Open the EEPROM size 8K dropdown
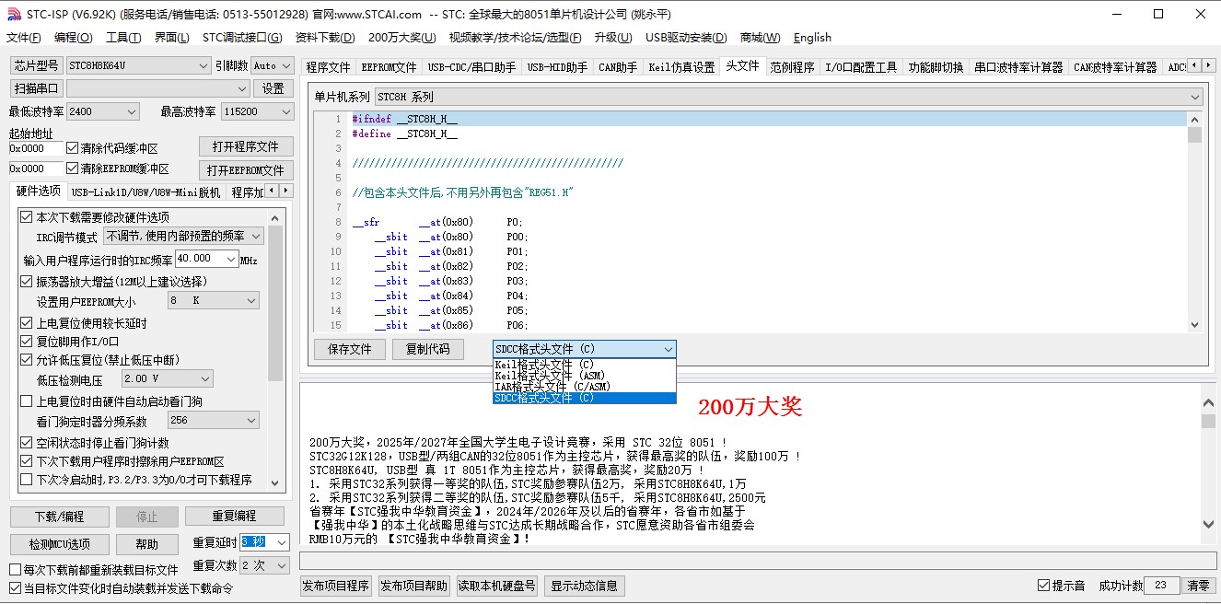 pos(213,301)
